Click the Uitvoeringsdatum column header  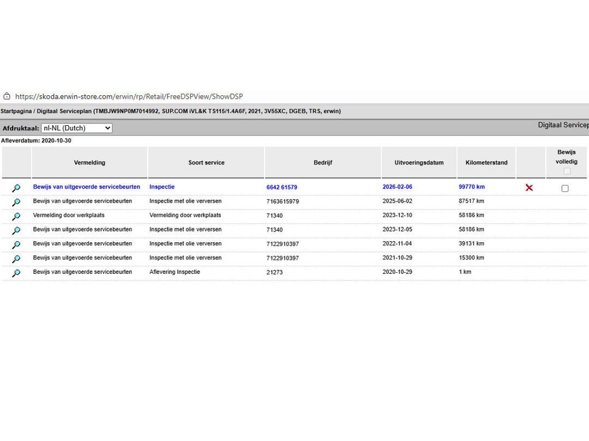pos(419,162)
